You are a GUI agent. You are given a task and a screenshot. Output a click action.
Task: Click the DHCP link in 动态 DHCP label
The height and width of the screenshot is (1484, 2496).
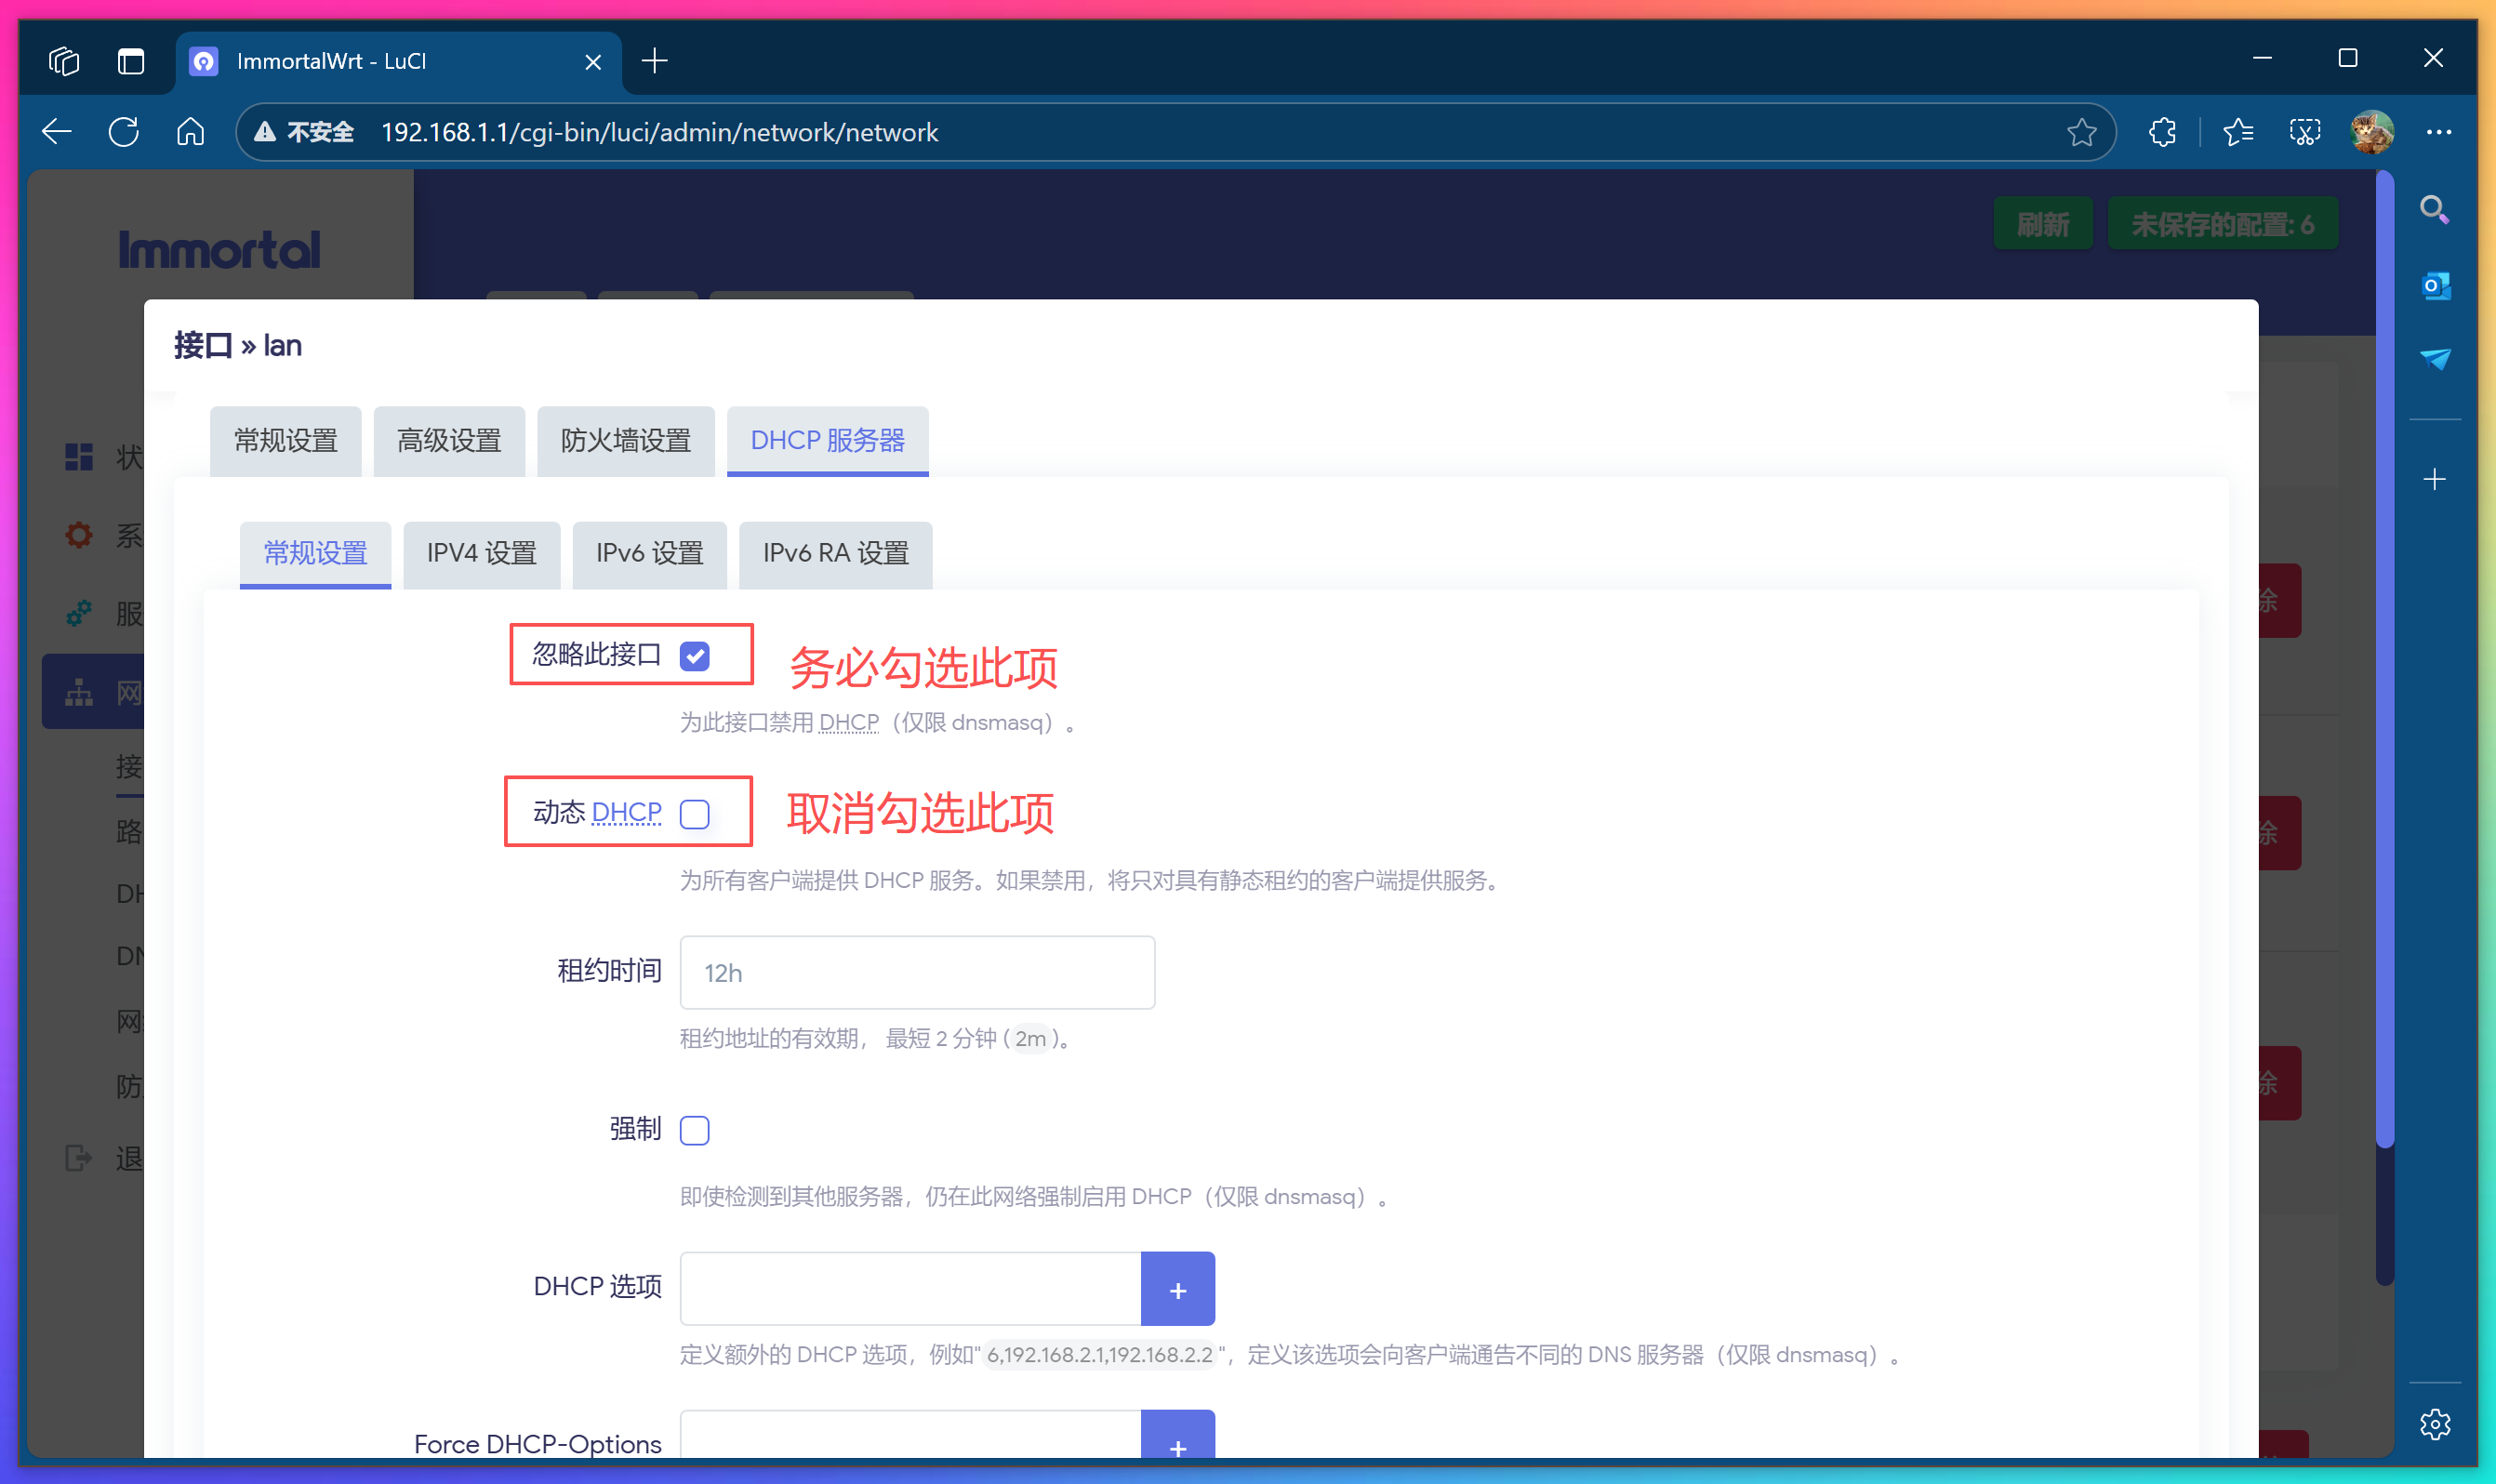(x=627, y=811)
